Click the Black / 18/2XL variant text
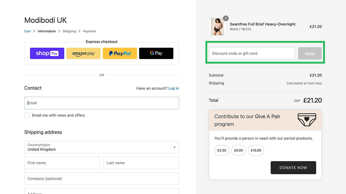Image resolution: width=346 pixels, height=194 pixels. click(241, 29)
